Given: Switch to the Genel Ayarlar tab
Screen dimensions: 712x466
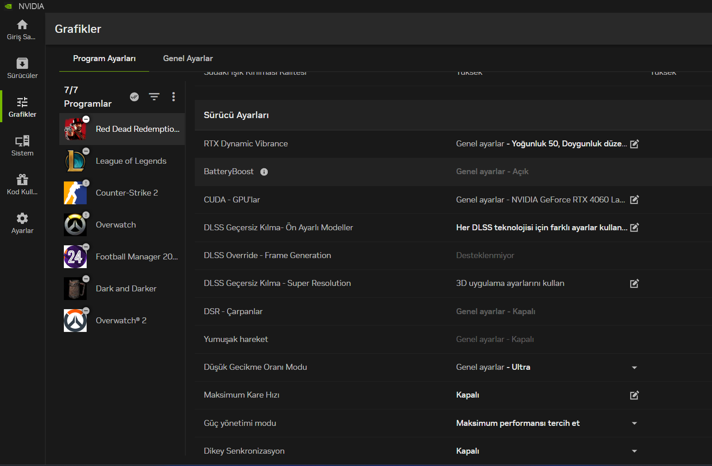Looking at the screenshot, I should tap(188, 58).
